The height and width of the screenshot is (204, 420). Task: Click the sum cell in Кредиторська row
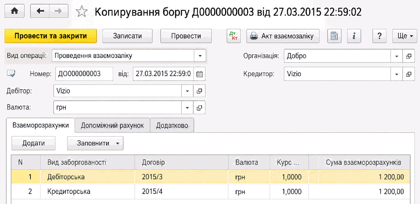363,191
